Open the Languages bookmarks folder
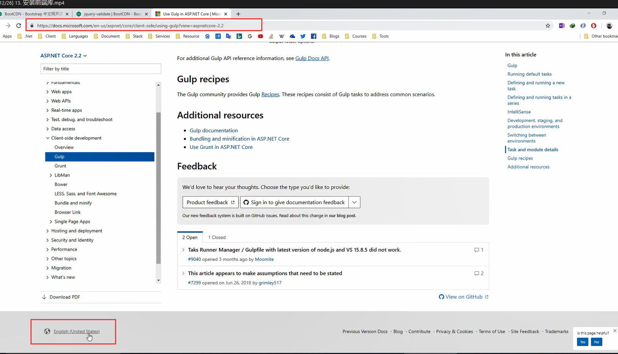 (75, 36)
